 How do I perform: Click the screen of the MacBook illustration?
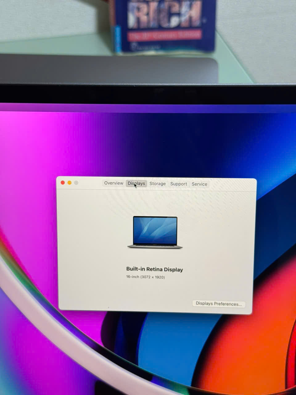click(155, 230)
